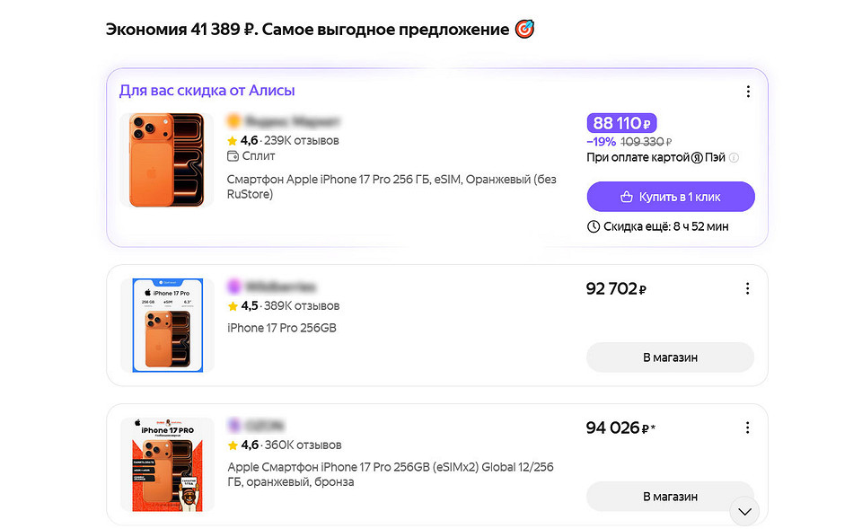Open the three-dot menu on the second offer
This screenshot has width=862, height=529.
coord(748,288)
